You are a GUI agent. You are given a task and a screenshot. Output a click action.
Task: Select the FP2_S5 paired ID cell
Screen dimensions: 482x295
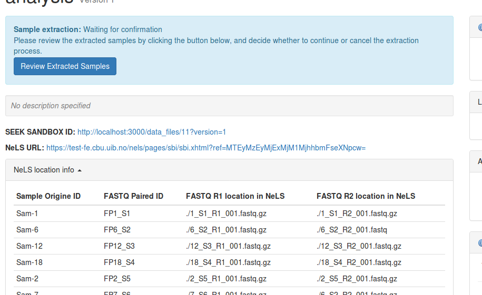[x=117, y=279]
